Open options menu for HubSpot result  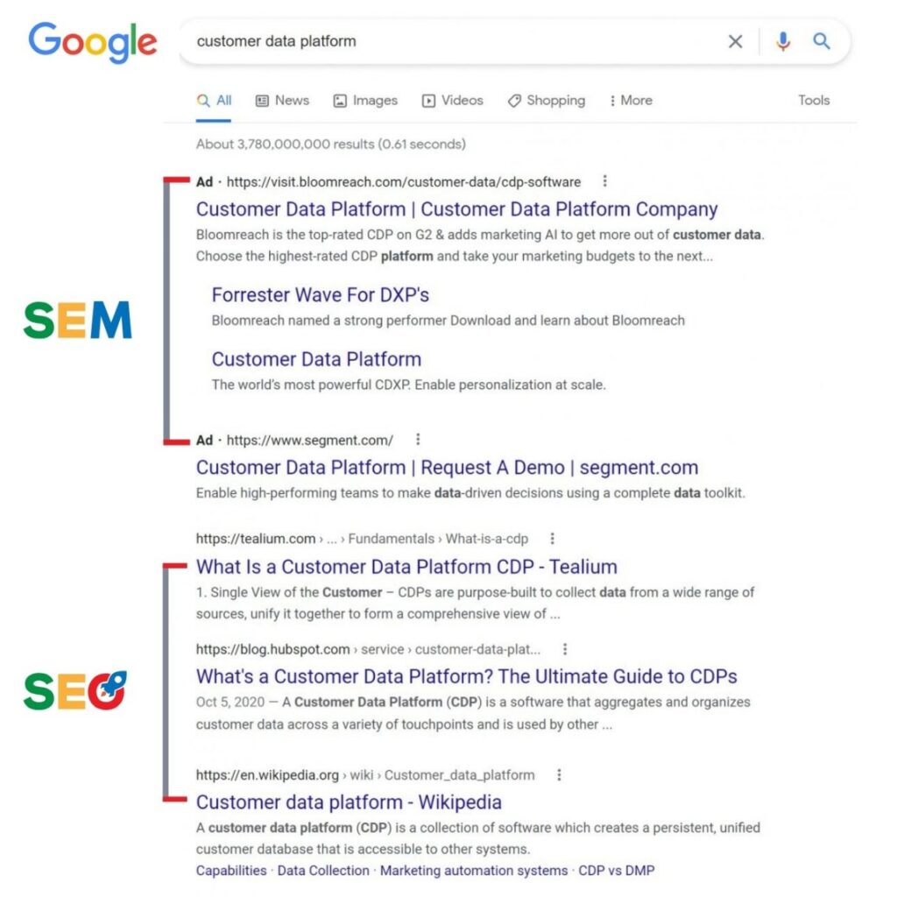coord(565,649)
